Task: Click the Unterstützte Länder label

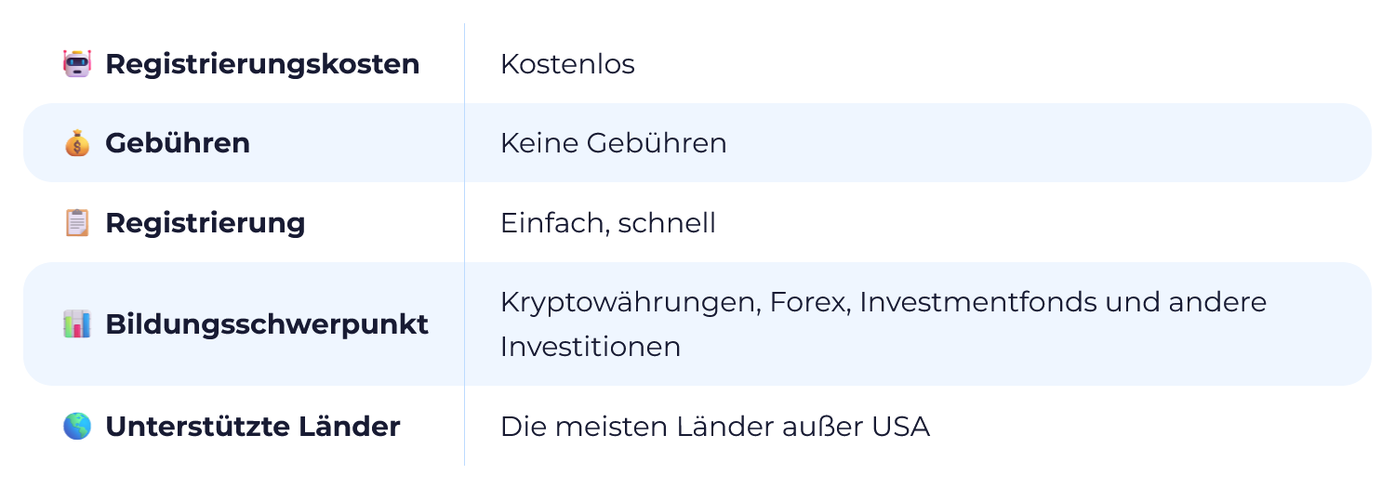Action: click(x=253, y=427)
